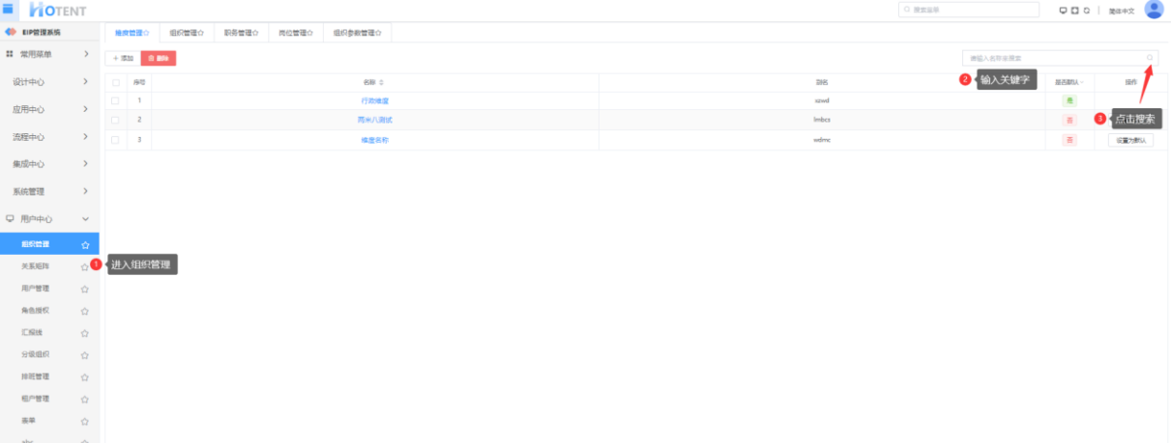Viewport: 1171px width, 443px height.
Task: Expand the 系统管理 menu
Action: pos(49,191)
